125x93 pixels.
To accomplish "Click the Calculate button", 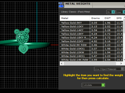I will coord(93,85).
